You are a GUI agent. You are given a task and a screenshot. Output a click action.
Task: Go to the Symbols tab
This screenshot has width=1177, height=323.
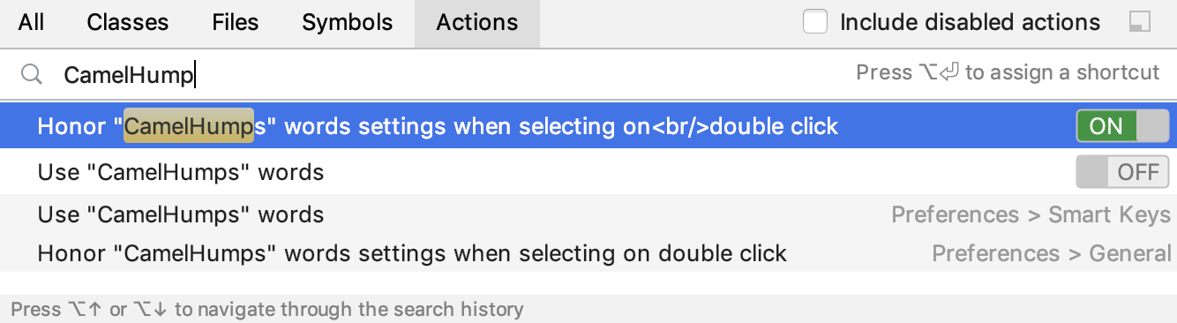348,23
